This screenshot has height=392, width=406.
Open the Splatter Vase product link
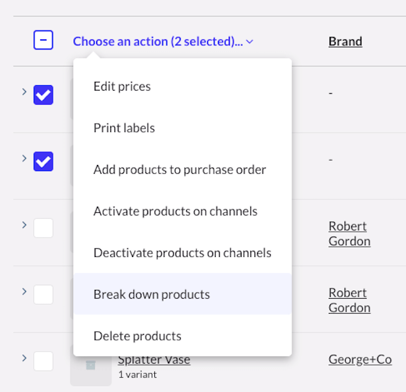(x=154, y=360)
